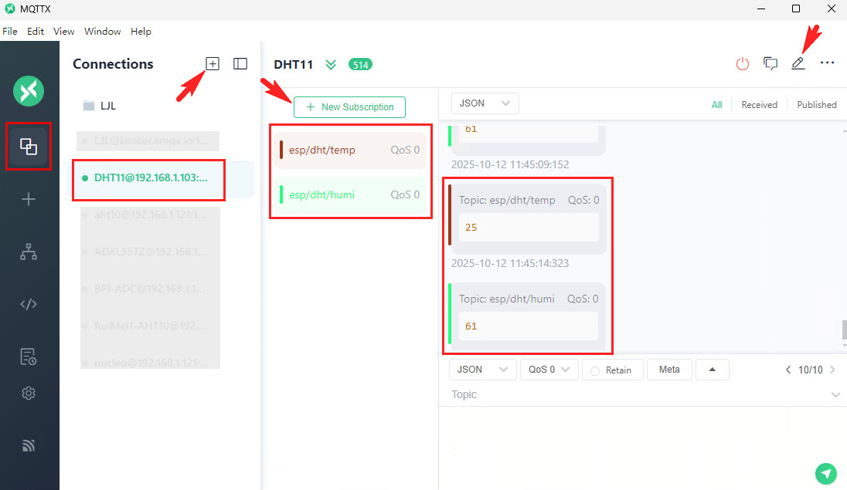Toggle the connections panel layout icon

coord(240,64)
